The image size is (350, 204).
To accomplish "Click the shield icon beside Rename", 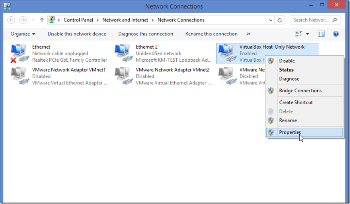I will pos(271,121).
